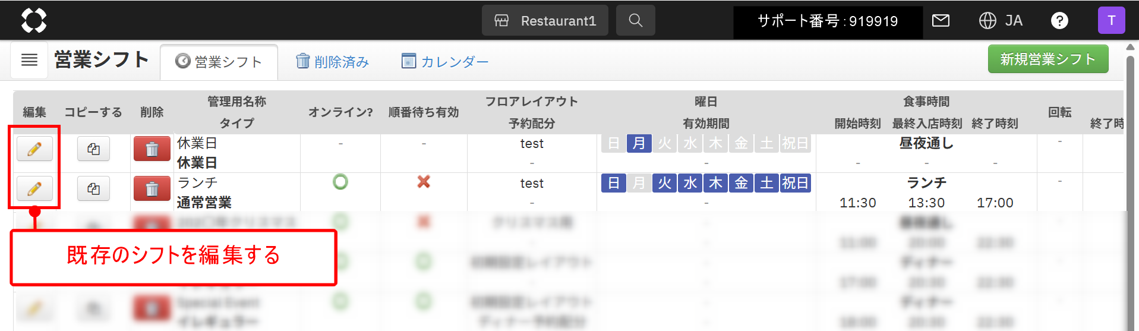Click the 新規営業シフト button
Viewport: 1139px width, 331px height.
[1048, 59]
